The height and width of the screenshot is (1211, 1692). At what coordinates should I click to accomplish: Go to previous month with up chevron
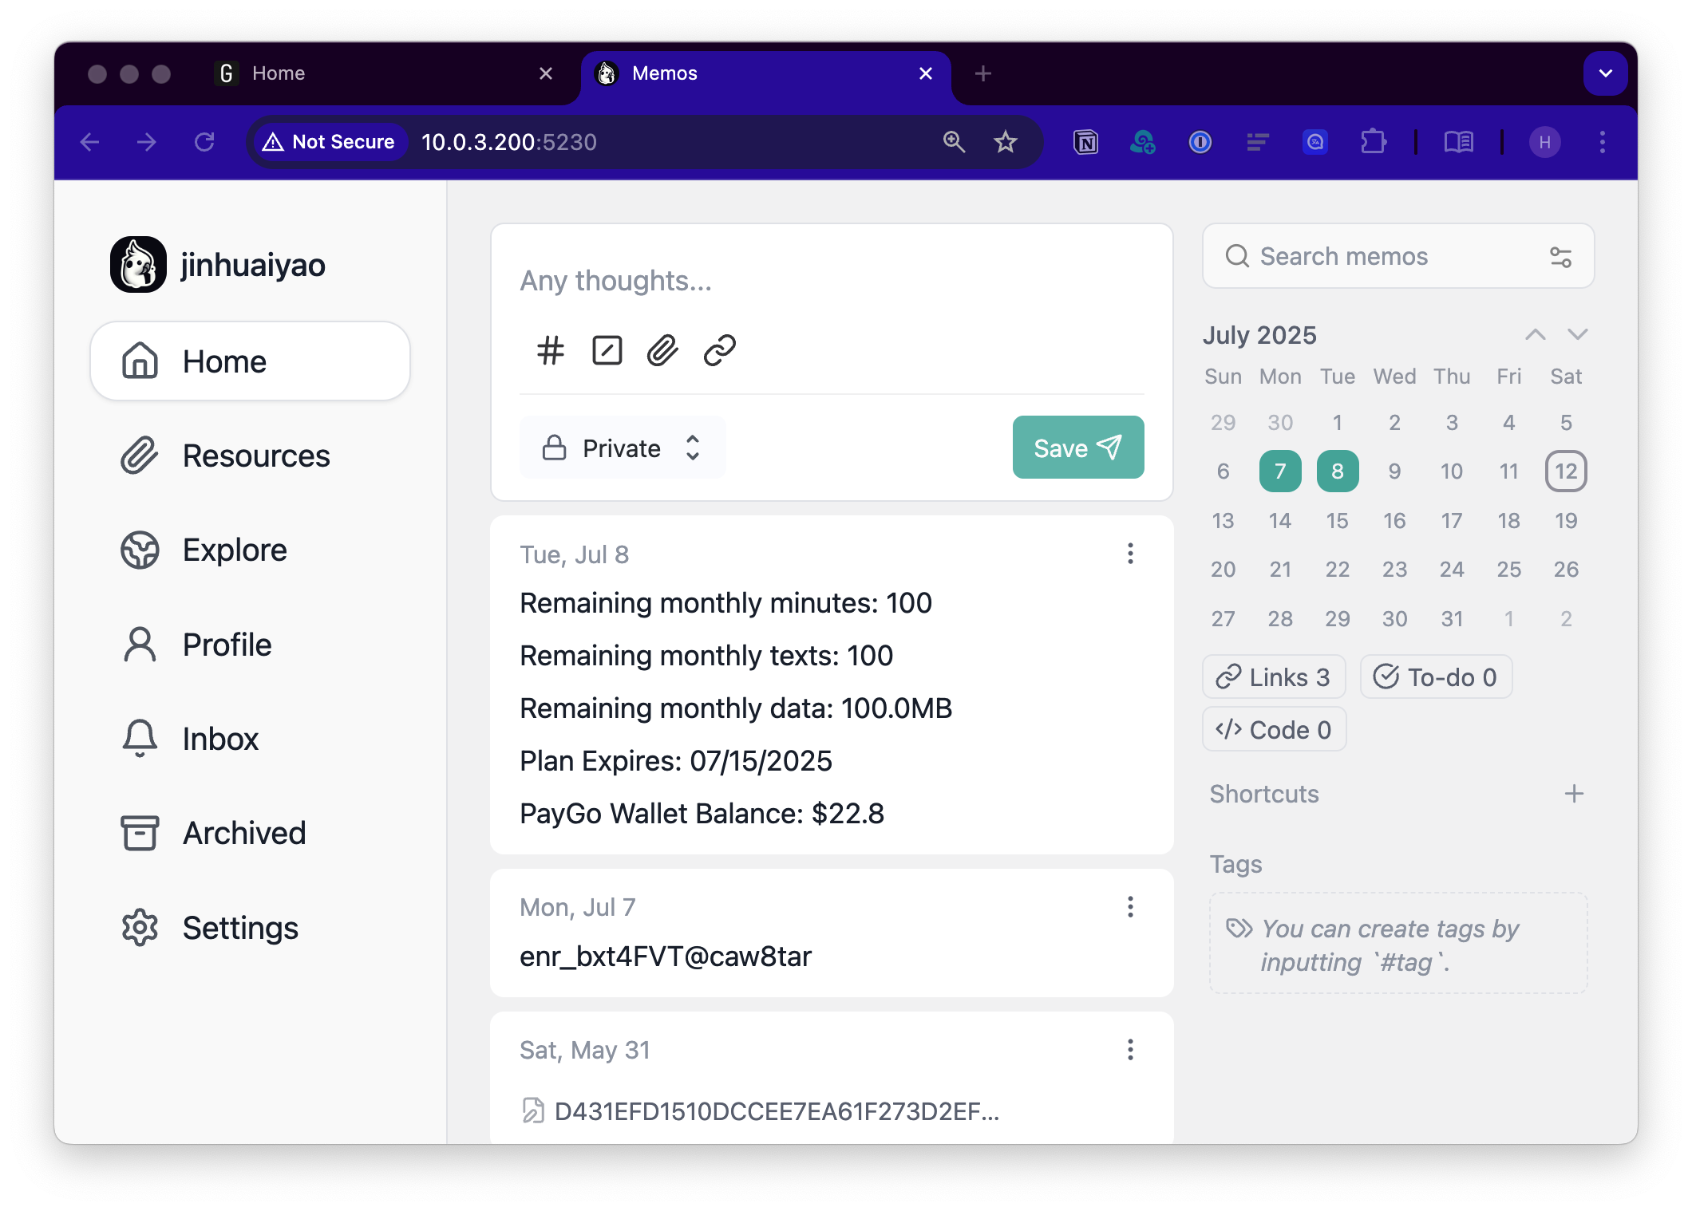click(x=1535, y=335)
